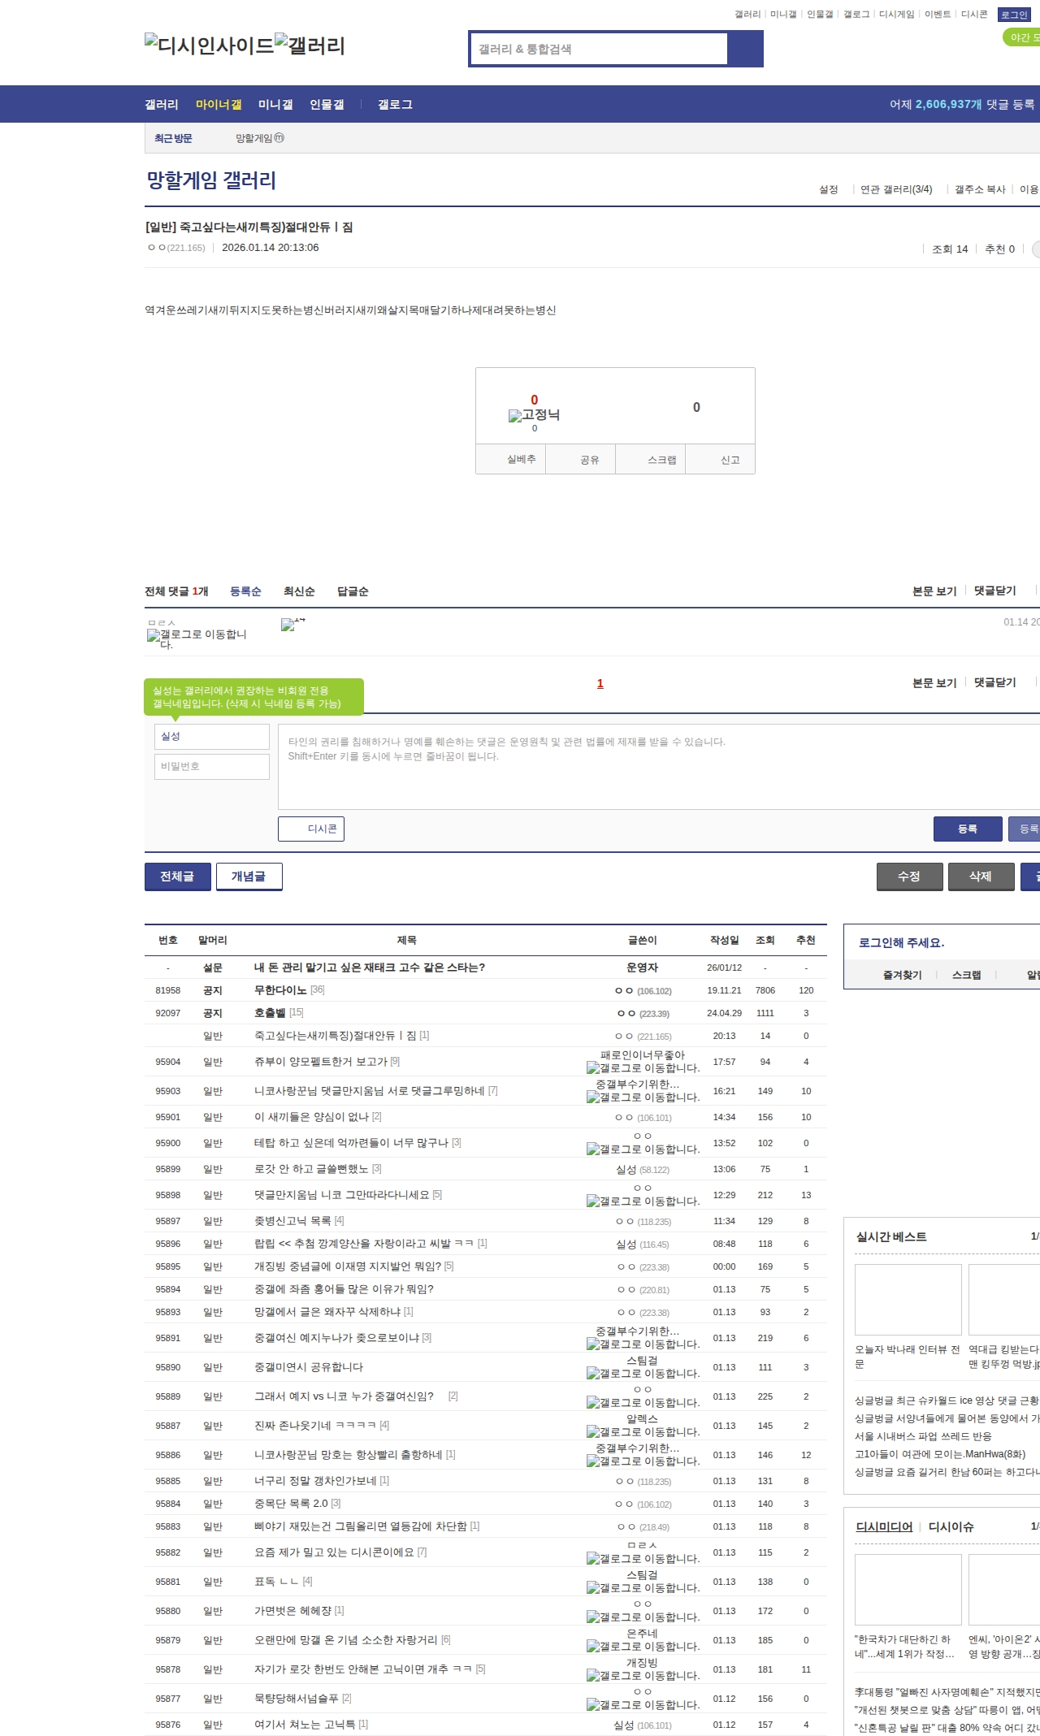Click the 고정닉 icon in the recommend box

[534, 415]
